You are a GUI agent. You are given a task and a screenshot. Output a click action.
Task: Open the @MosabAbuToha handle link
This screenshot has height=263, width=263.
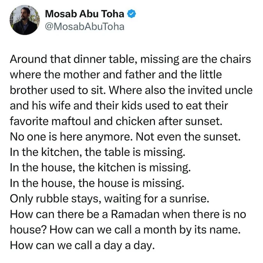(84, 26)
